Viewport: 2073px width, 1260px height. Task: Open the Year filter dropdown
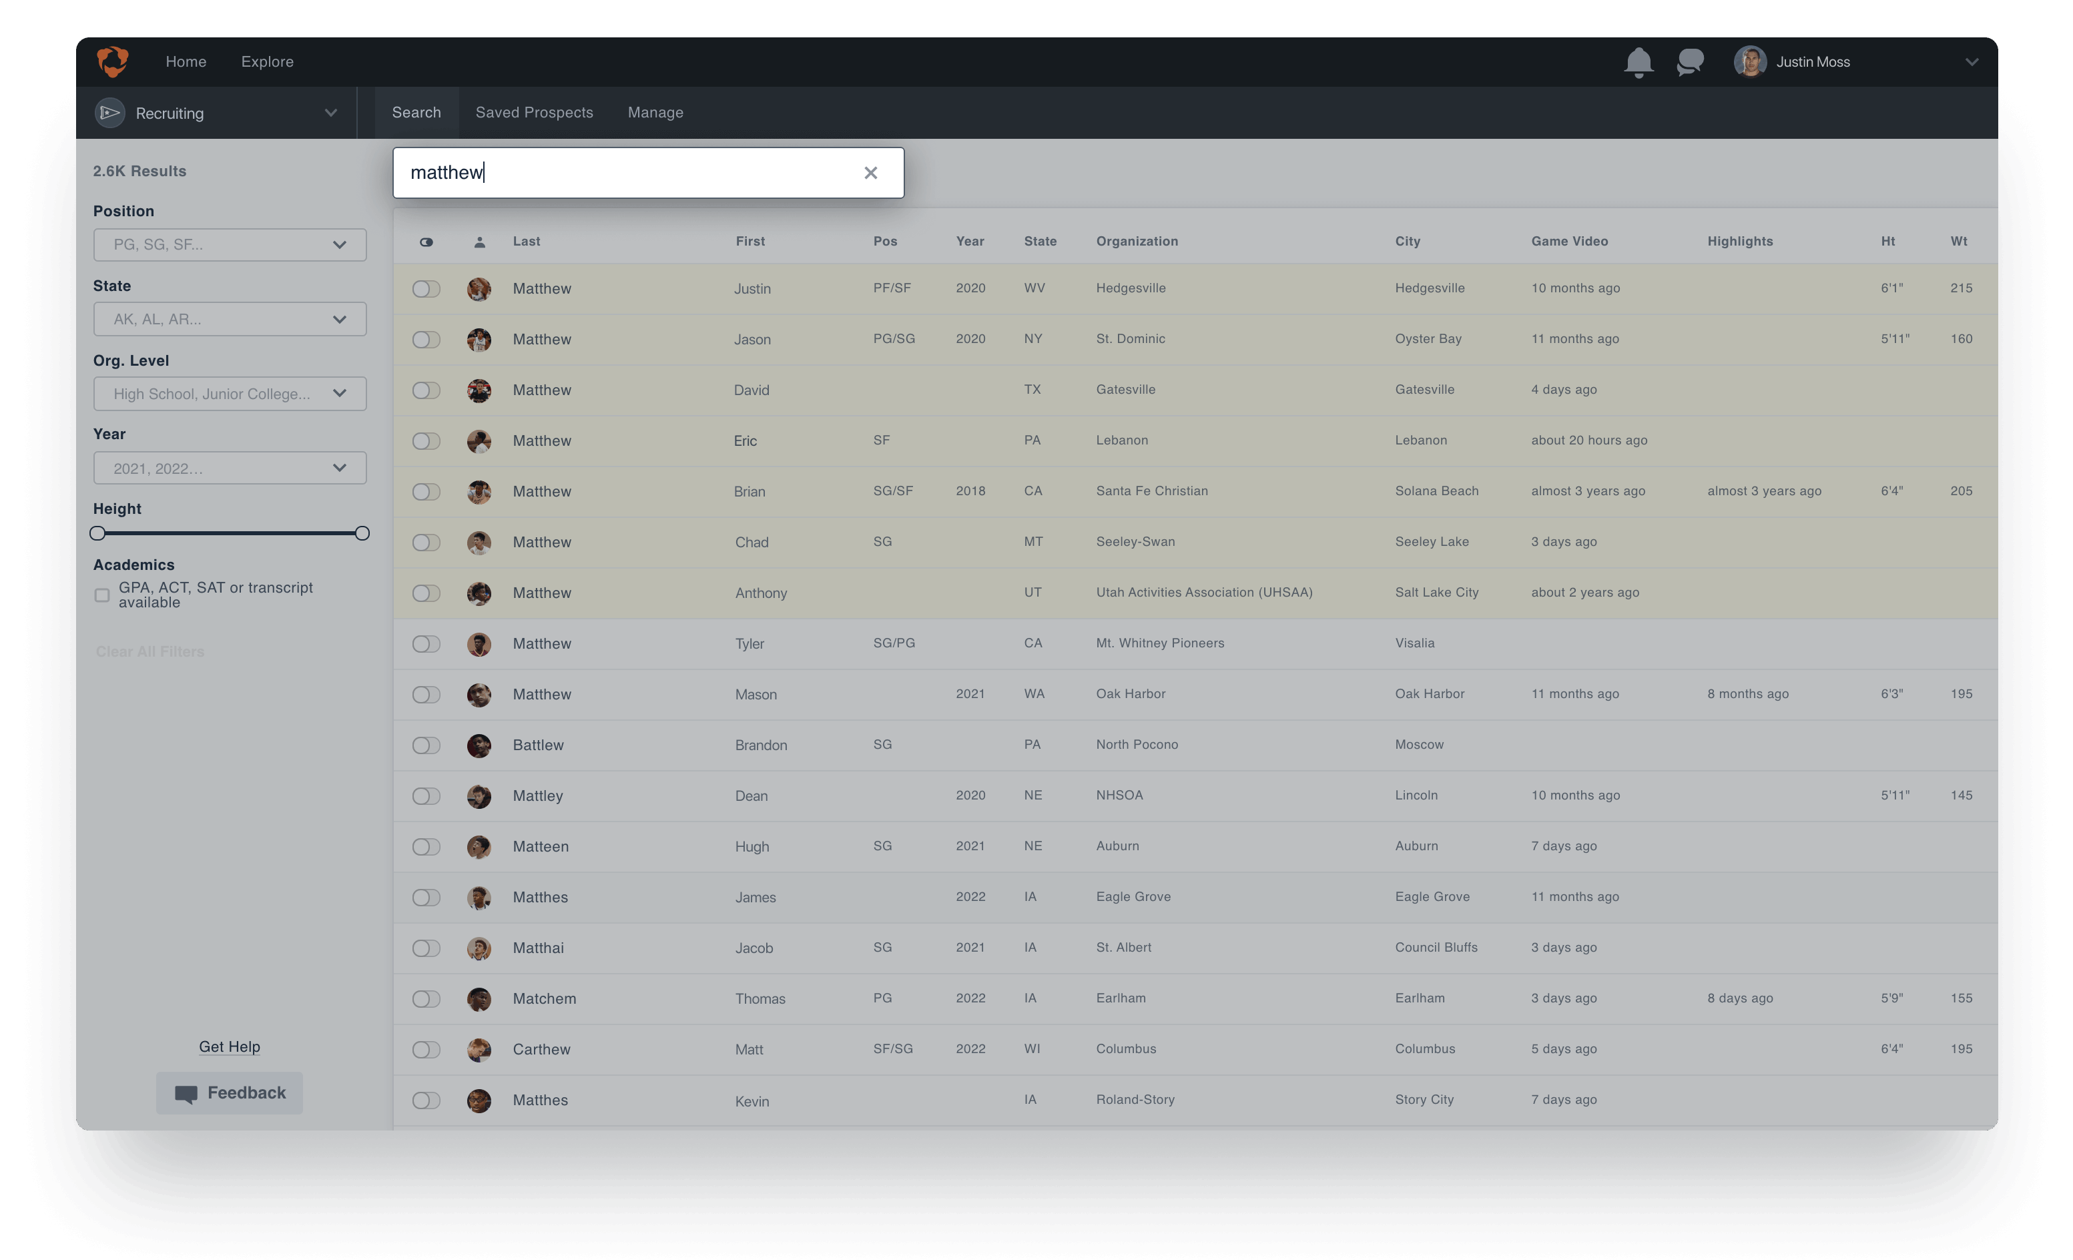pos(230,468)
